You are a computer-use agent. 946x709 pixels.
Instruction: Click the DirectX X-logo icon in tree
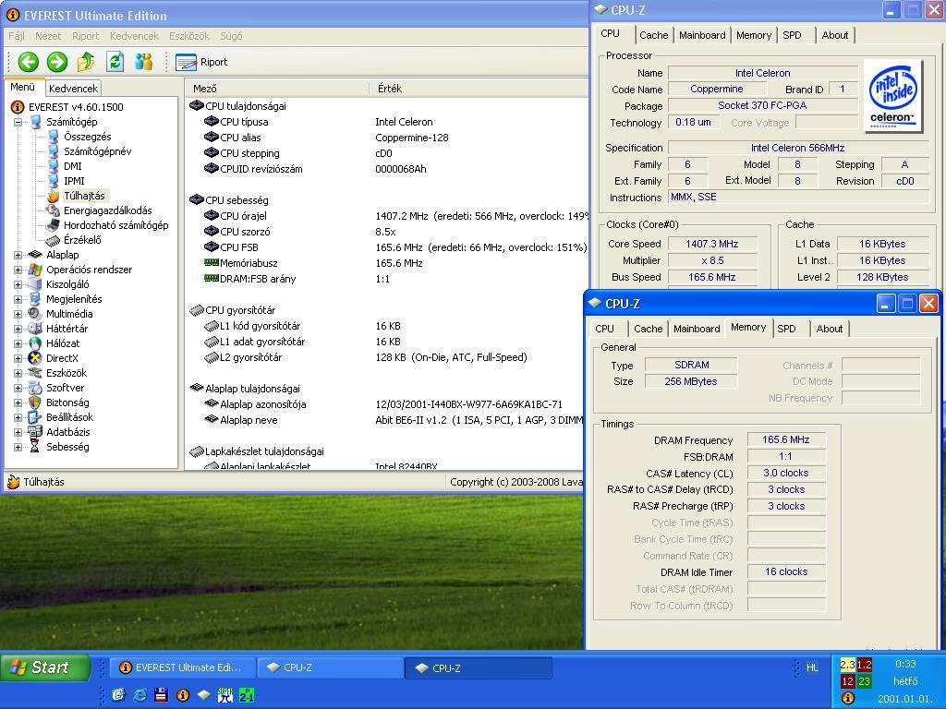coord(35,358)
